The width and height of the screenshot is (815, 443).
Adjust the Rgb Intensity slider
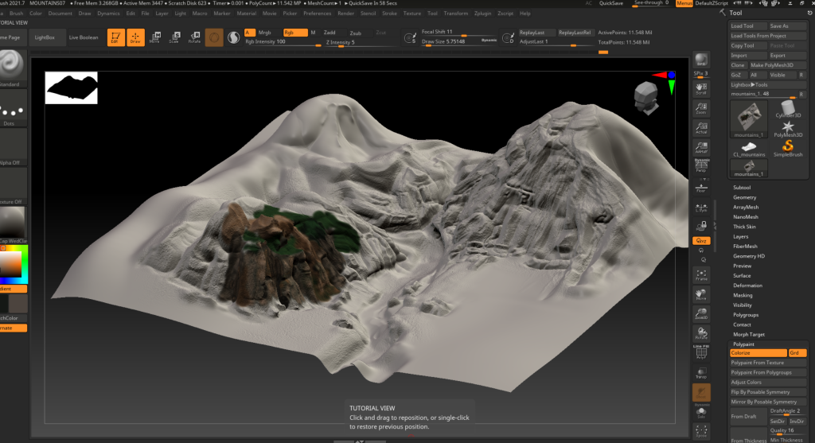pyautogui.click(x=283, y=42)
